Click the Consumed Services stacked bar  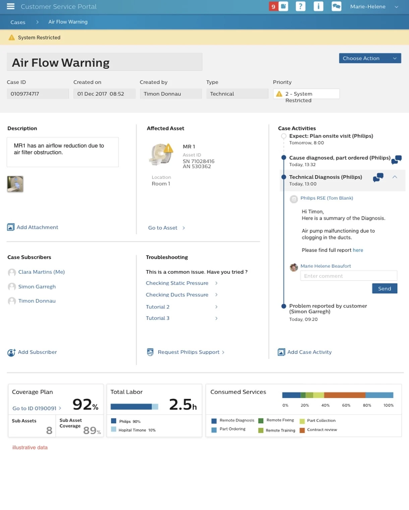point(338,395)
